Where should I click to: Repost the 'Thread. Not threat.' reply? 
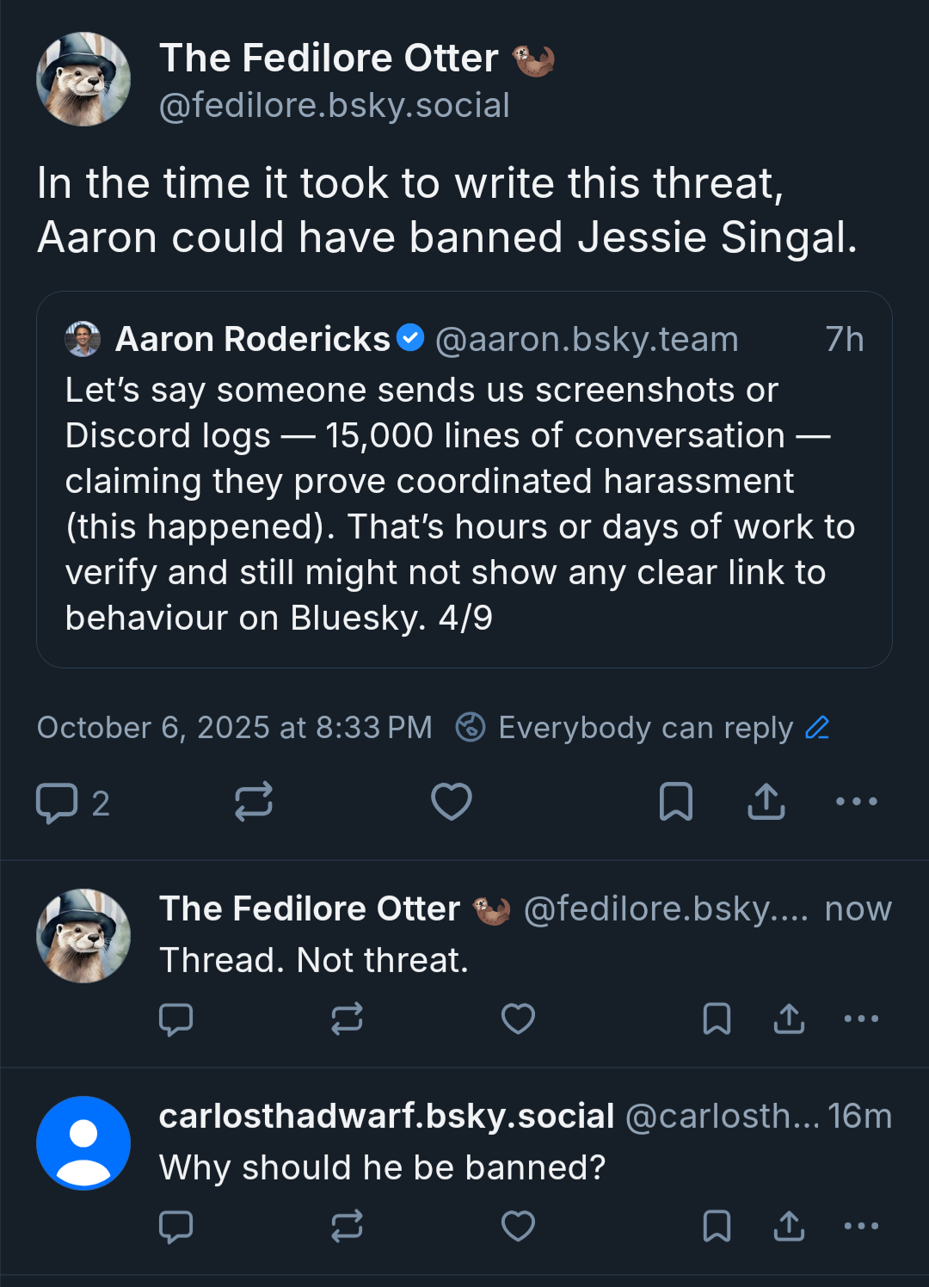pos(347,1019)
